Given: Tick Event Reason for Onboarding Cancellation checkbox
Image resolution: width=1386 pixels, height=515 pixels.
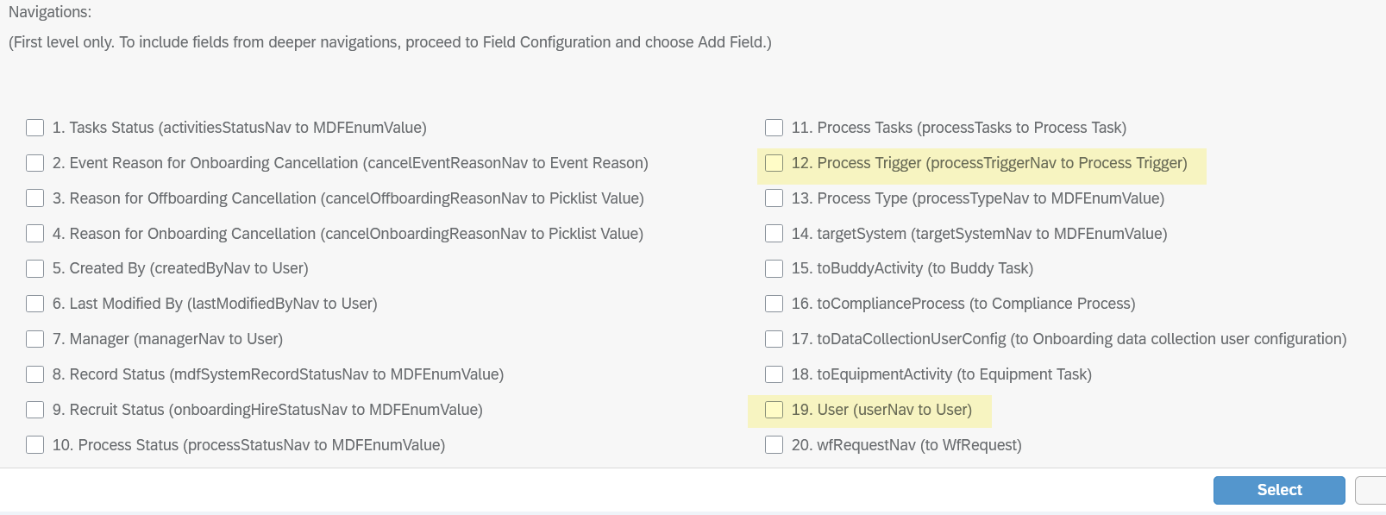Looking at the screenshot, I should point(34,163).
